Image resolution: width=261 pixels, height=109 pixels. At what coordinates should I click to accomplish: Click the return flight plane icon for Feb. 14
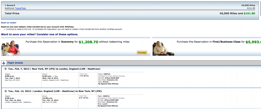pos(6,91)
